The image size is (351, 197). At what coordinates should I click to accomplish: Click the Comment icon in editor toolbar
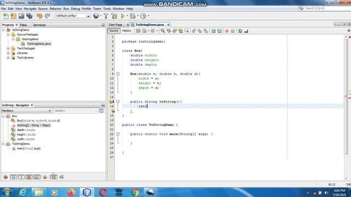(240, 31)
